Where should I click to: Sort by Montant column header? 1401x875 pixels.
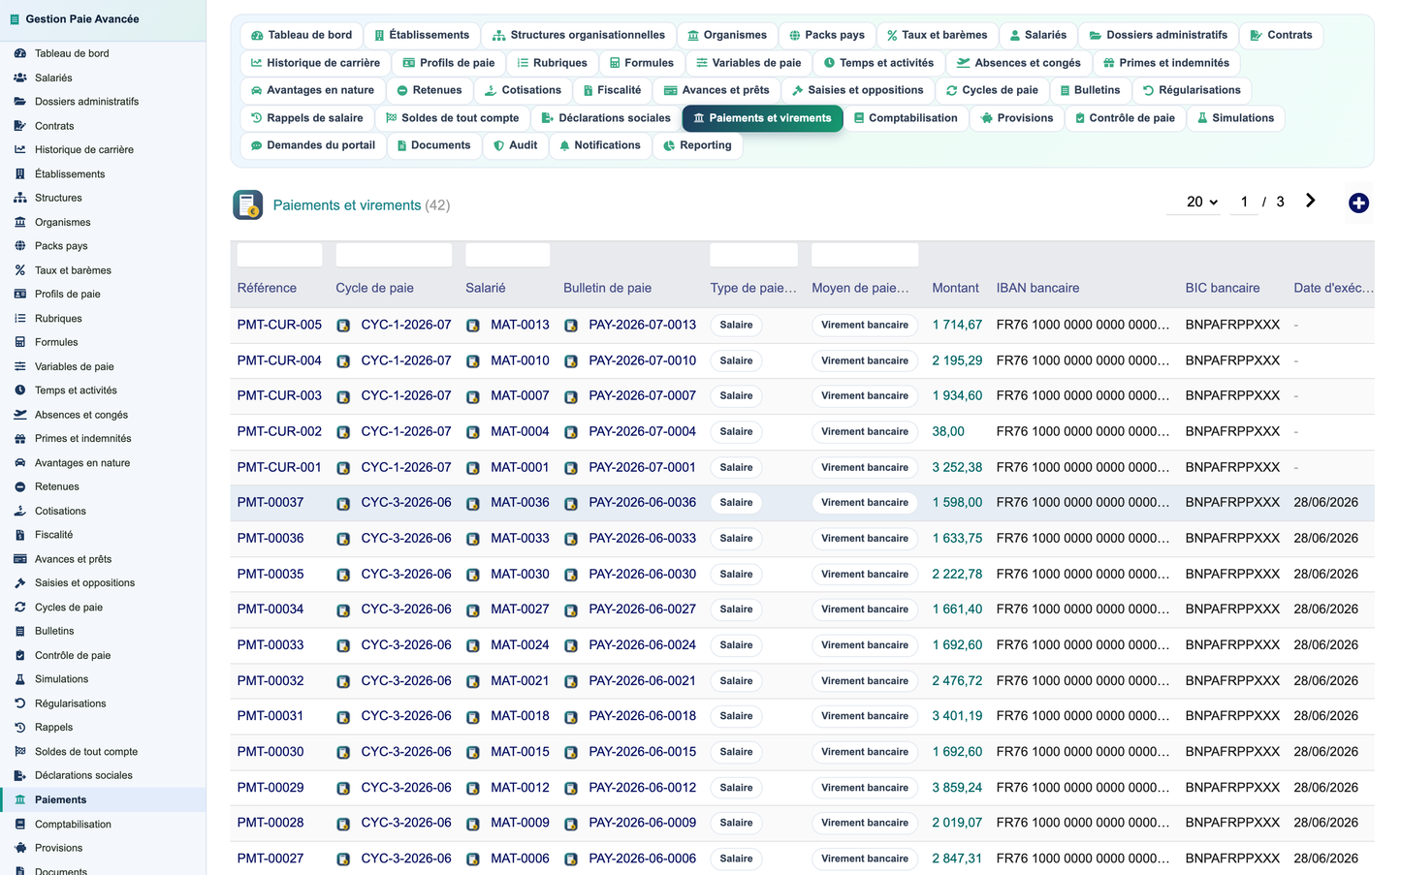[x=955, y=288]
